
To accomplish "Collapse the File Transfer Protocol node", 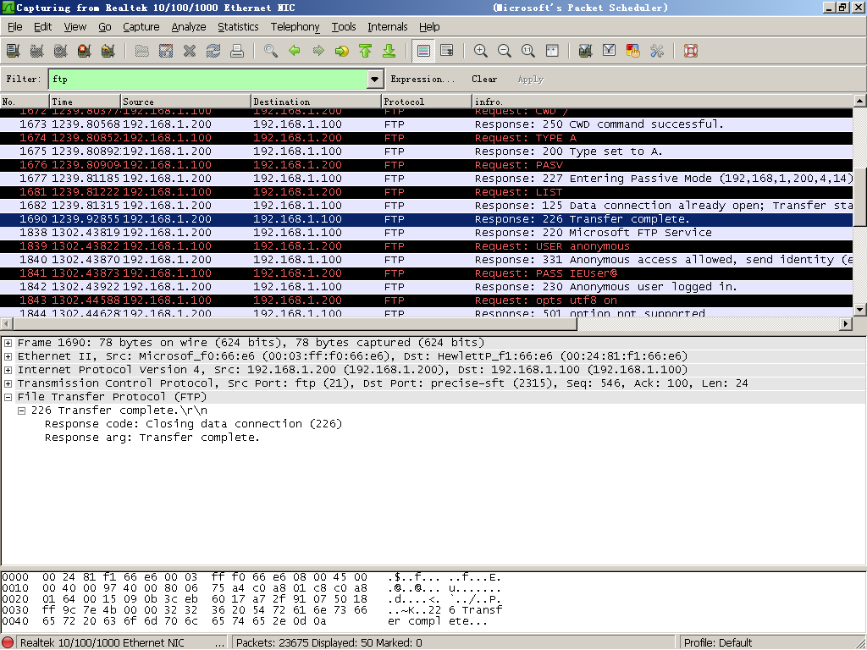I will [x=8, y=397].
